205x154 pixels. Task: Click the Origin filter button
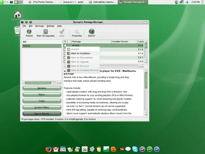42,101
